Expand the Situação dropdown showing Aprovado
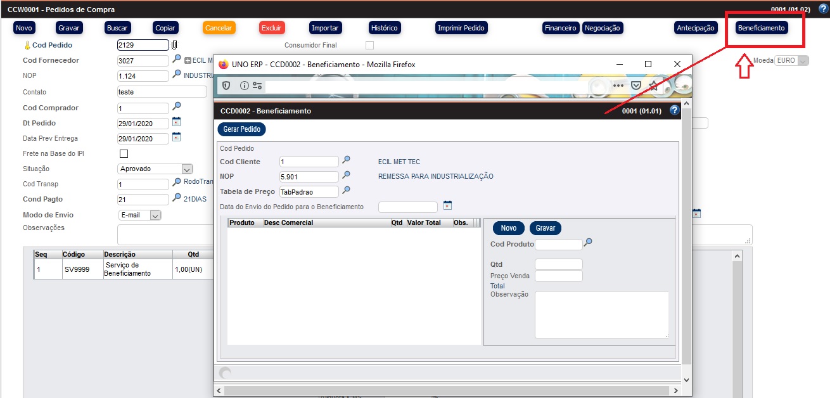Viewport: 830px width, 398px height. pyautogui.click(x=186, y=169)
